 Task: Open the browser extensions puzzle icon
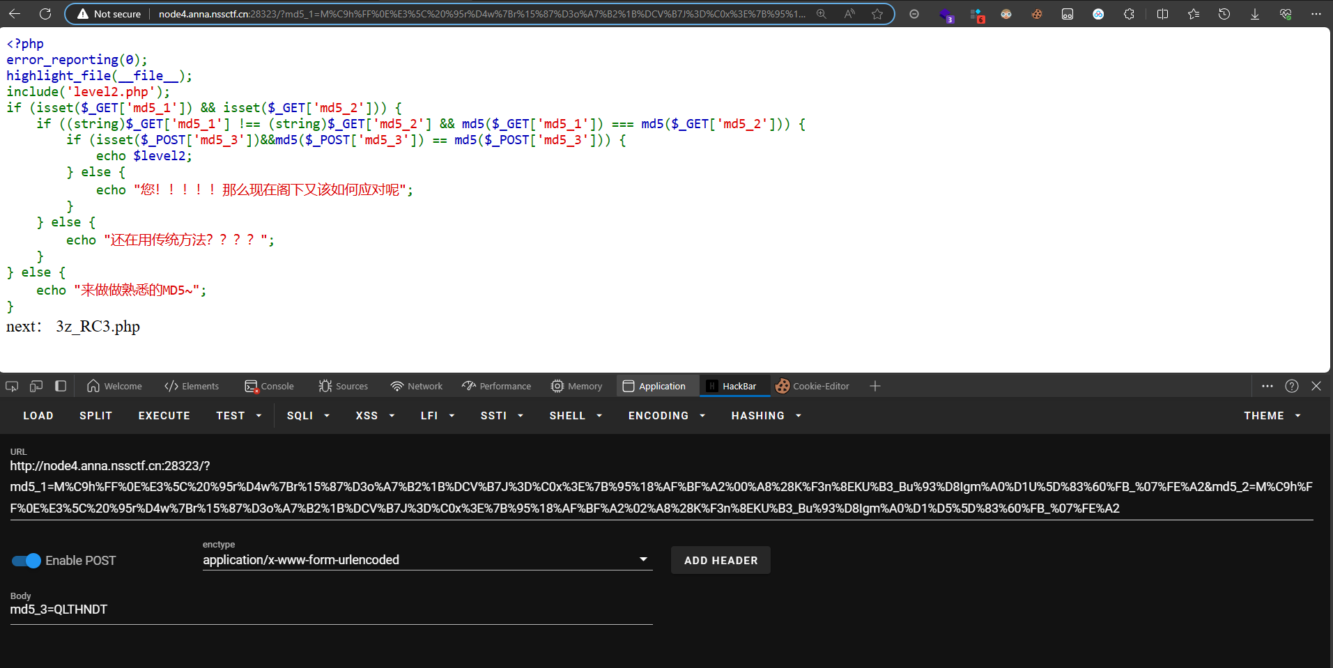coord(1129,14)
